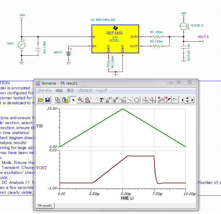The image size is (221, 214).
Task: Click the Copy icon in result toolbar
Action: 58,100
